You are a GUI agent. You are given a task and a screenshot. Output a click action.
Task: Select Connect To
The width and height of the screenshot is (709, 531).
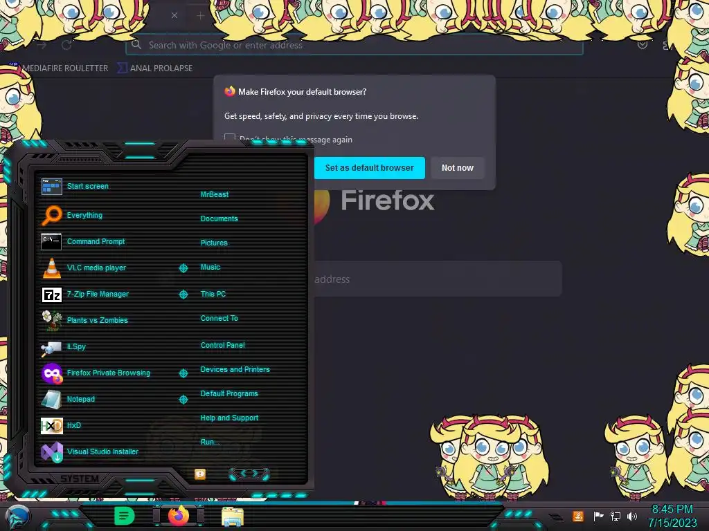pos(219,318)
